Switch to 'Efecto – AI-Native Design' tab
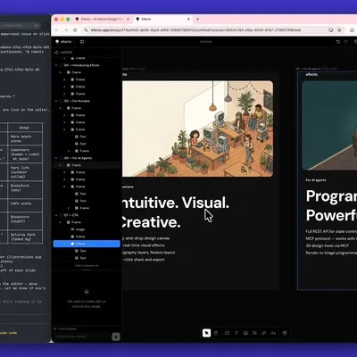The image size is (357, 357). tap(103, 19)
